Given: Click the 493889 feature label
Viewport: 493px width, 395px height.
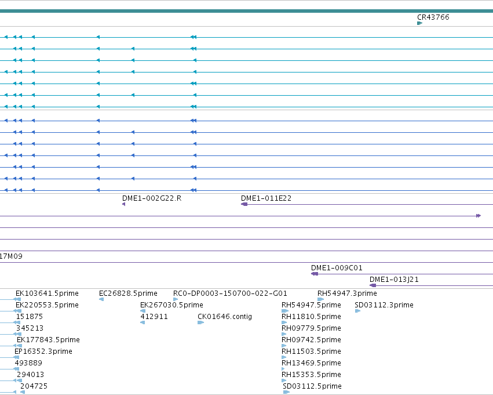Looking at the screenshot, I should pyautogui.click(x=28, y=363).
